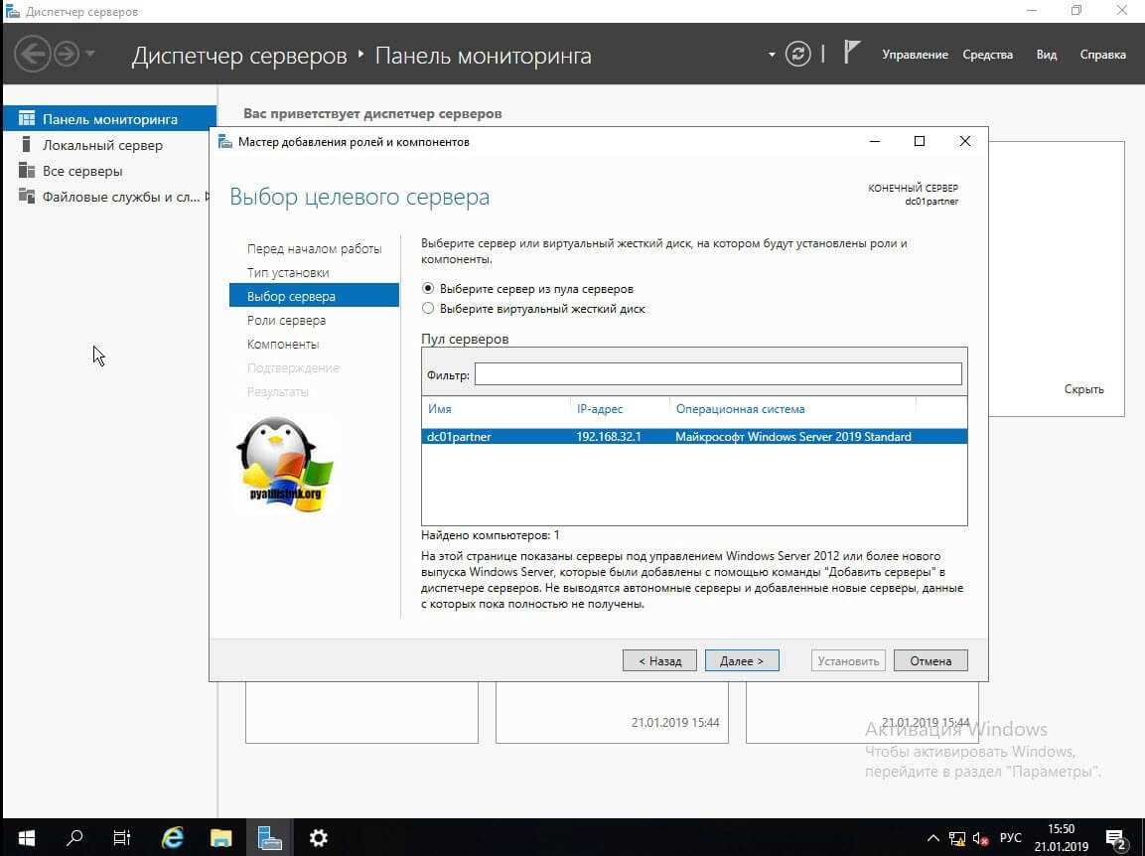The image size is (1145, 856).
Task: Expand the dropdown arrow beside refresh icon
Action: (772, 55)
